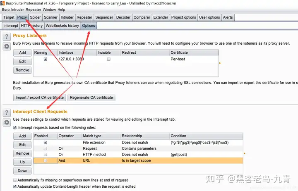The image size is (298, 191).
Task: Remove the selected intercept rule
Action: pos(22,153)
